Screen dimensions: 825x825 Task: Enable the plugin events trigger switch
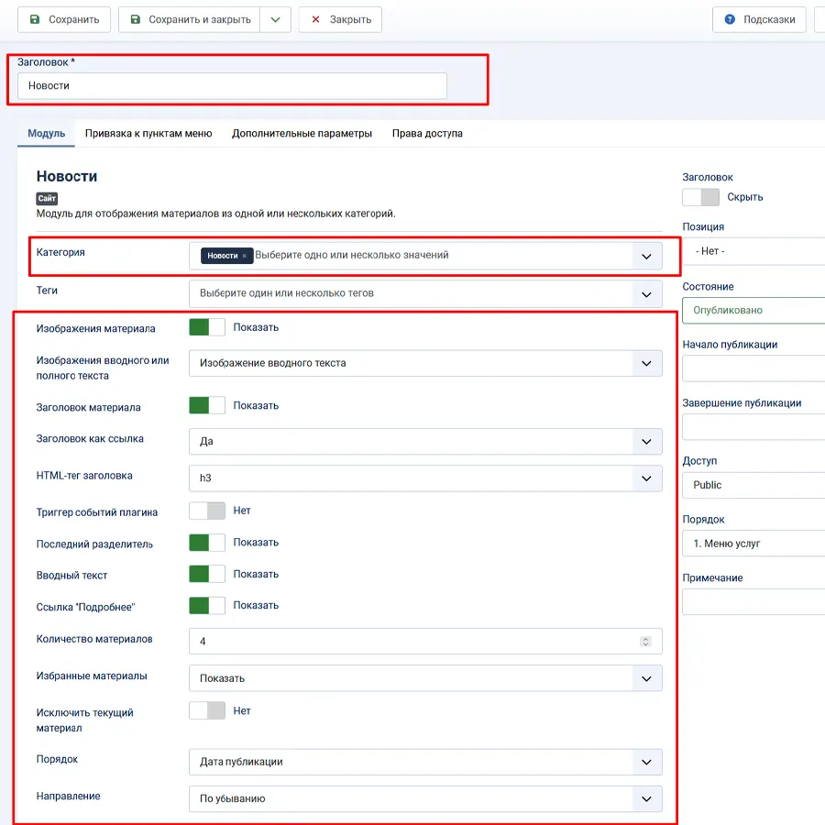[x=207, y=511]
